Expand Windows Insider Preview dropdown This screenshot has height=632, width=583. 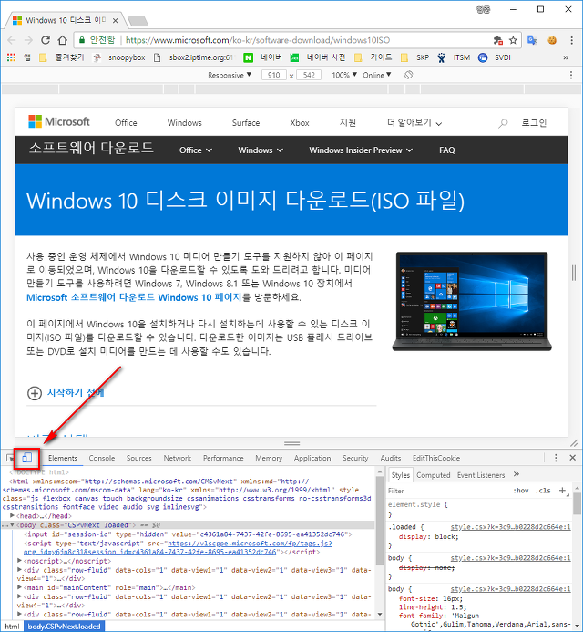[x=361, y=150]
